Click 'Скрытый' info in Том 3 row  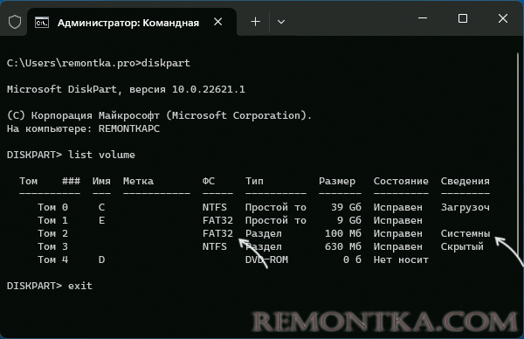tap(462, 246)
